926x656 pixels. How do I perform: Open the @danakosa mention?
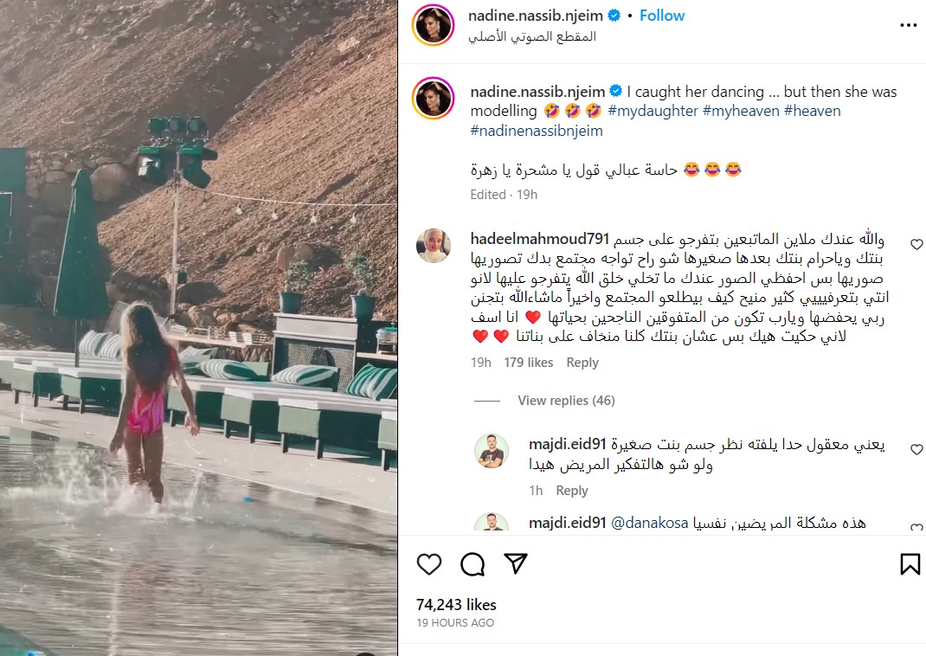click(649, 523)
